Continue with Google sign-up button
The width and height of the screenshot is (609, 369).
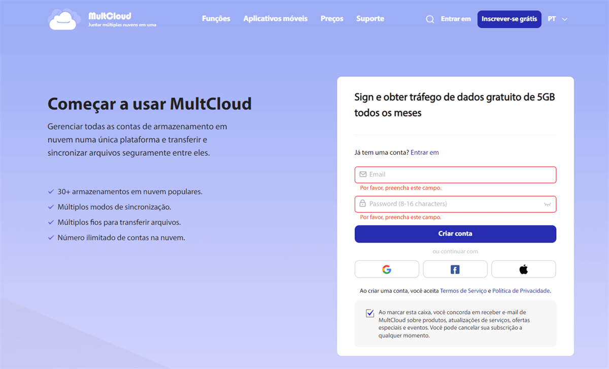click(387, 270)
